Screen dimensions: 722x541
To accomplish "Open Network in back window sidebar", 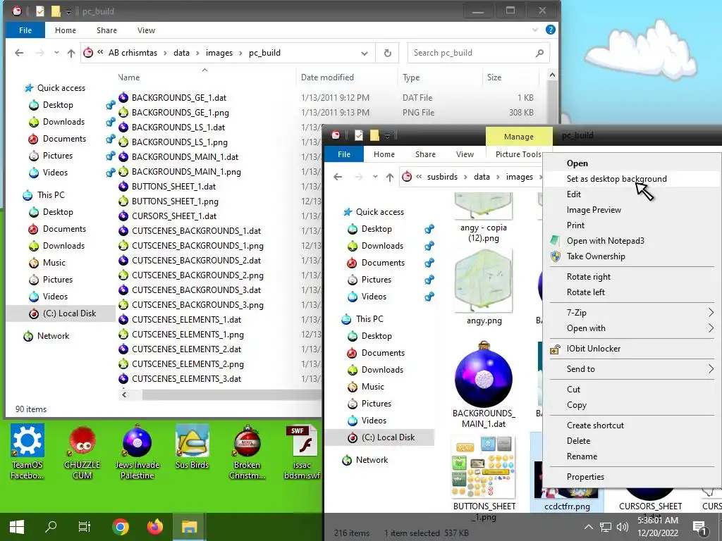I will [x=53, y=336].
